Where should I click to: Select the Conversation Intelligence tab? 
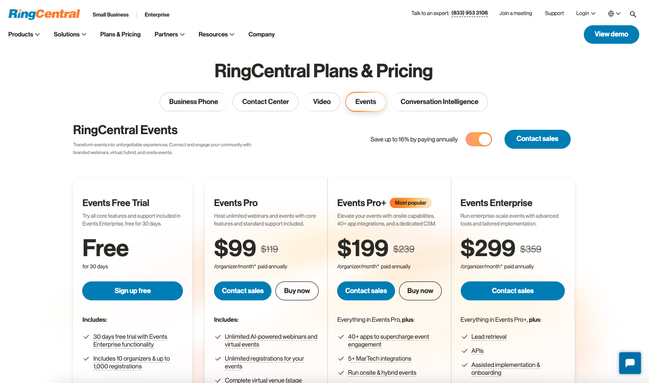coord(439,102)
